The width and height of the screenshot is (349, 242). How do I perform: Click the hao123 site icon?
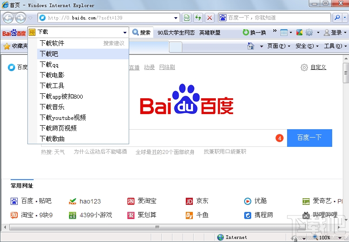point(73,201)
